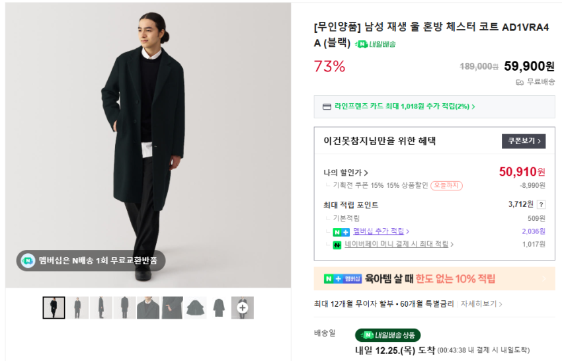Viewport: 562px width, 361px height.
Task: Expand 라인프렌즈 카드 benefit details
Action: coord(405,106)
